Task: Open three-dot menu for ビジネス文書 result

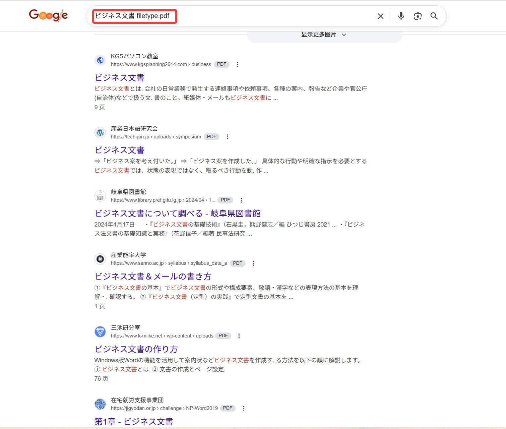Action: coord(238,64)
